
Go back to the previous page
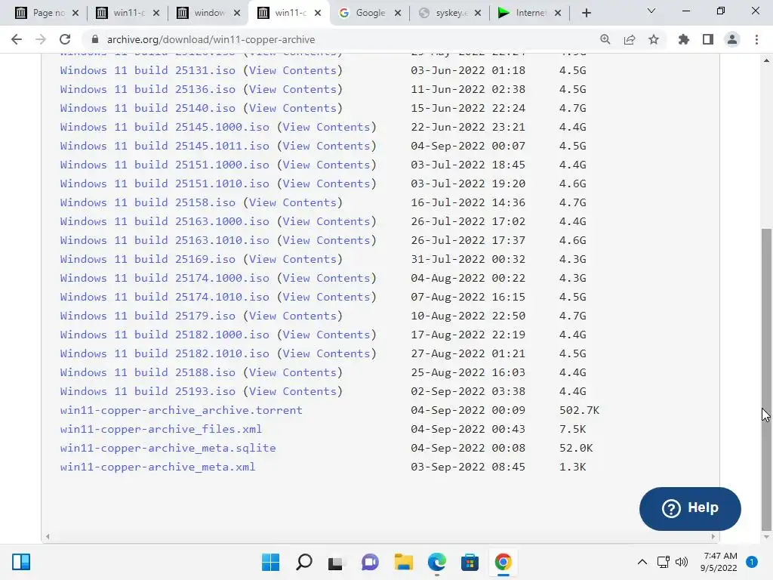[x=17, y=39]
